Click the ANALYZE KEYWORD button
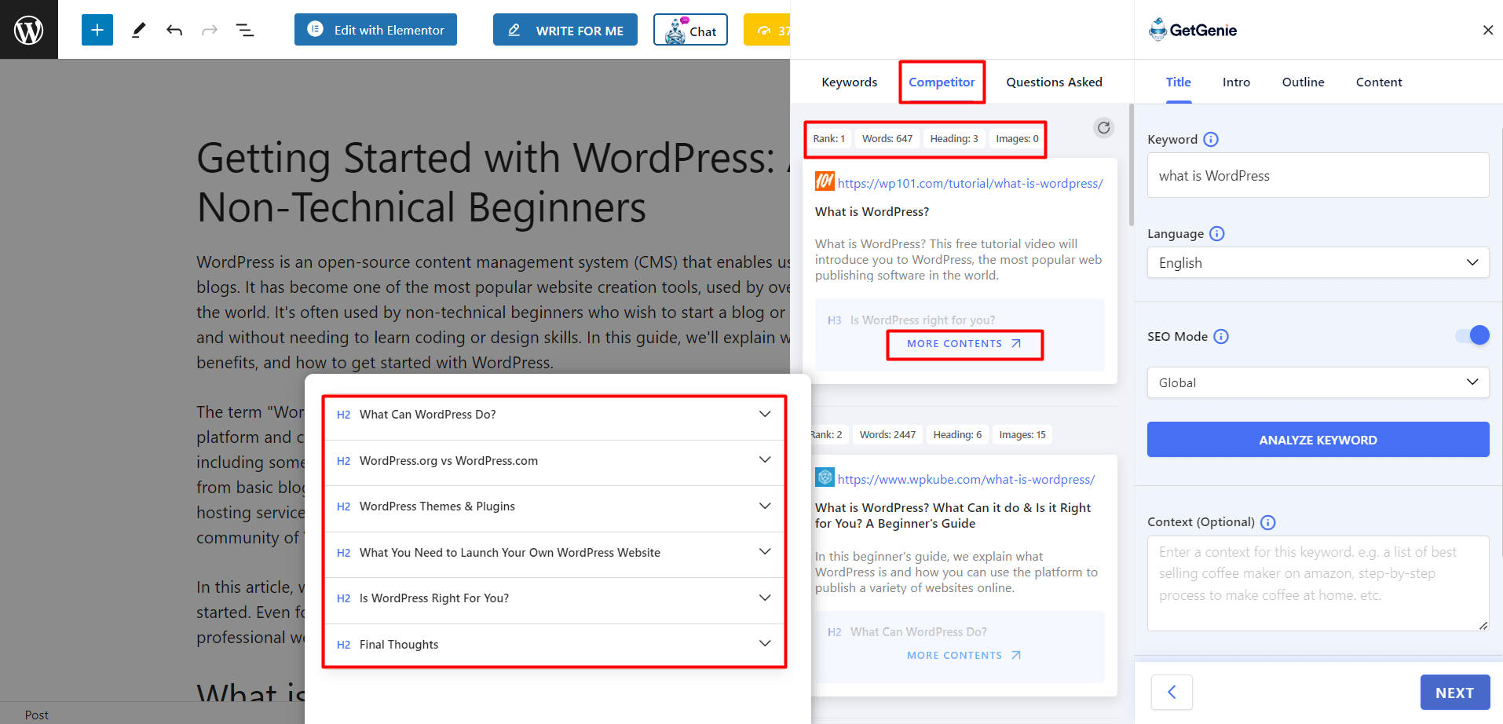The image size is (1503, 724). tap(1318, 440)
